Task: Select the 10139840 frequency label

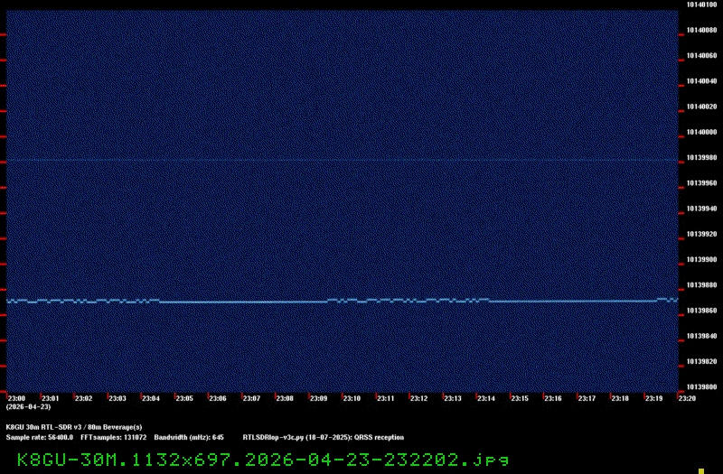Action: [x=702, y=336]
